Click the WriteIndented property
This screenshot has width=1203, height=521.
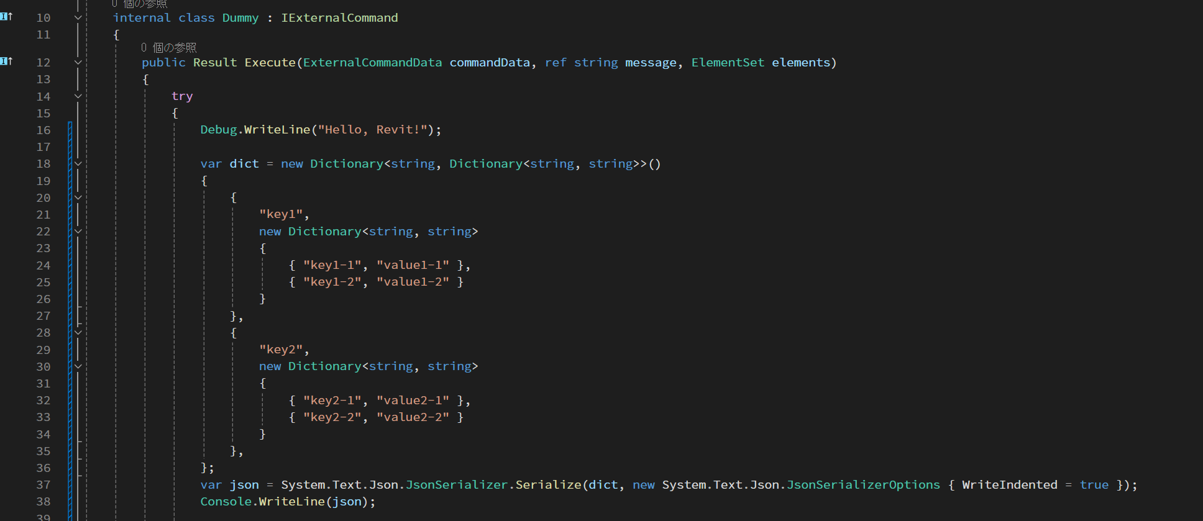click(1009, 485)
